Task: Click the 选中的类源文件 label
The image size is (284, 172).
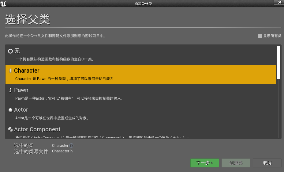Action: (31, 151)
